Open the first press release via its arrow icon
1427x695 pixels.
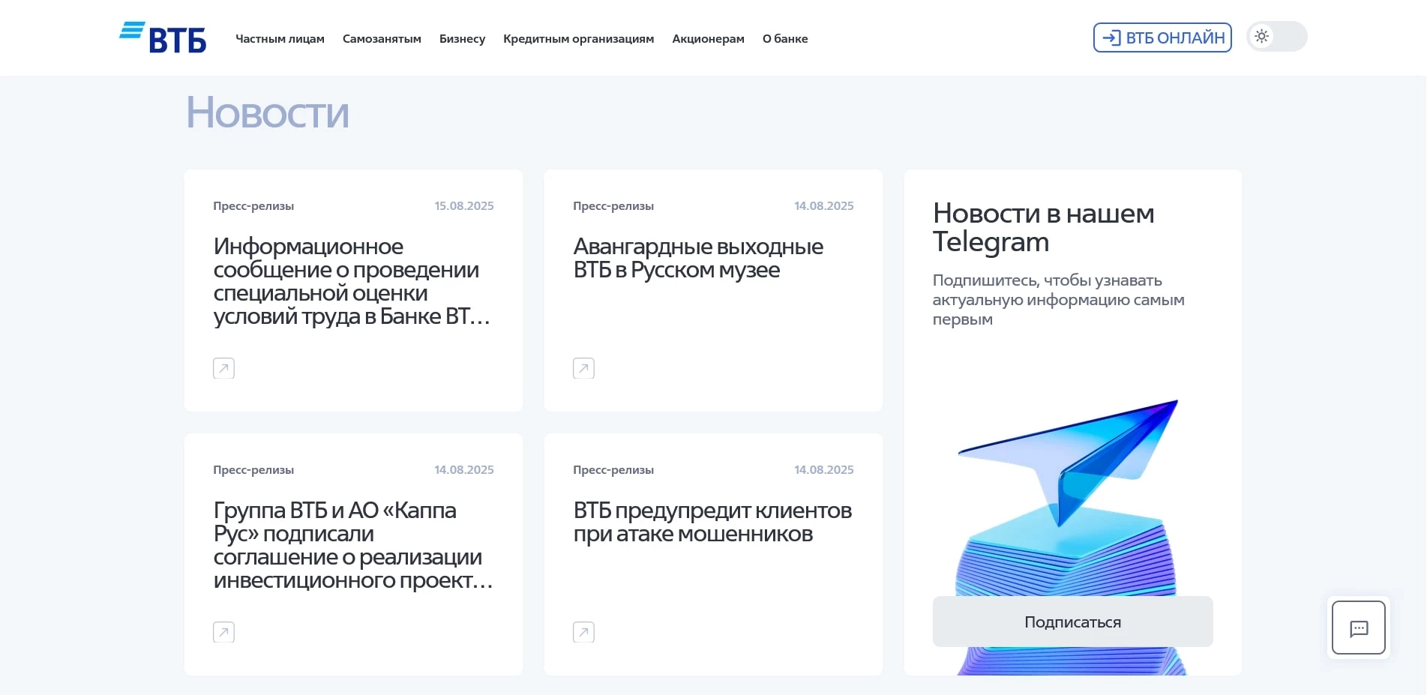[x=223, y=367]
